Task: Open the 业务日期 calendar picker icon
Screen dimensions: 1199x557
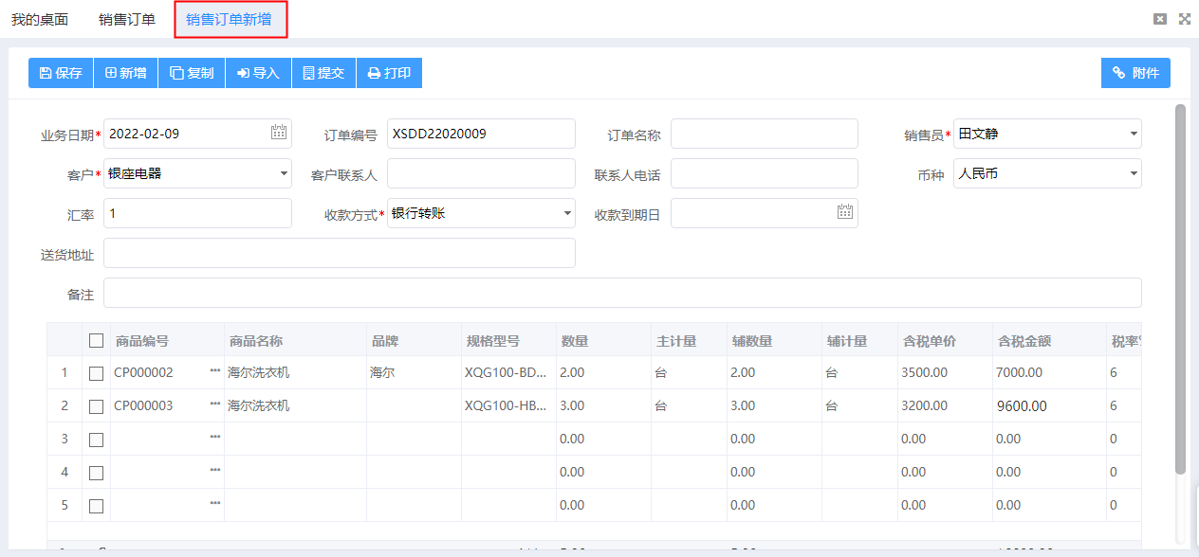Action: (278, 133)
